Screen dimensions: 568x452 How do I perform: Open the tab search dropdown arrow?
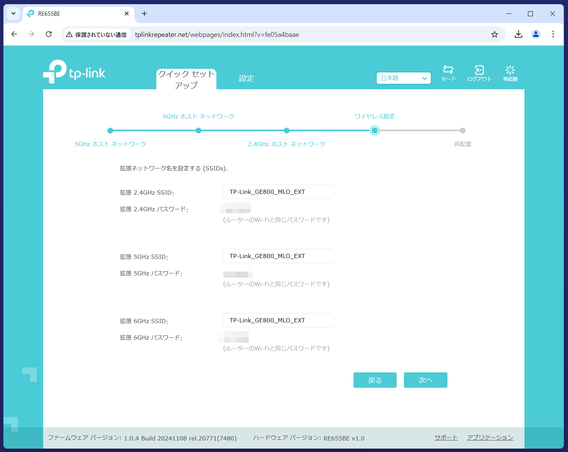click(13, 13)
